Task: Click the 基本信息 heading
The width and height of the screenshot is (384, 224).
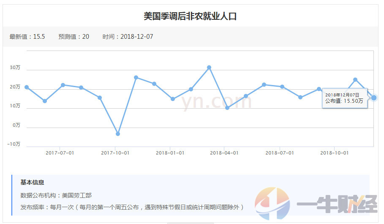Action: (33, 182)
